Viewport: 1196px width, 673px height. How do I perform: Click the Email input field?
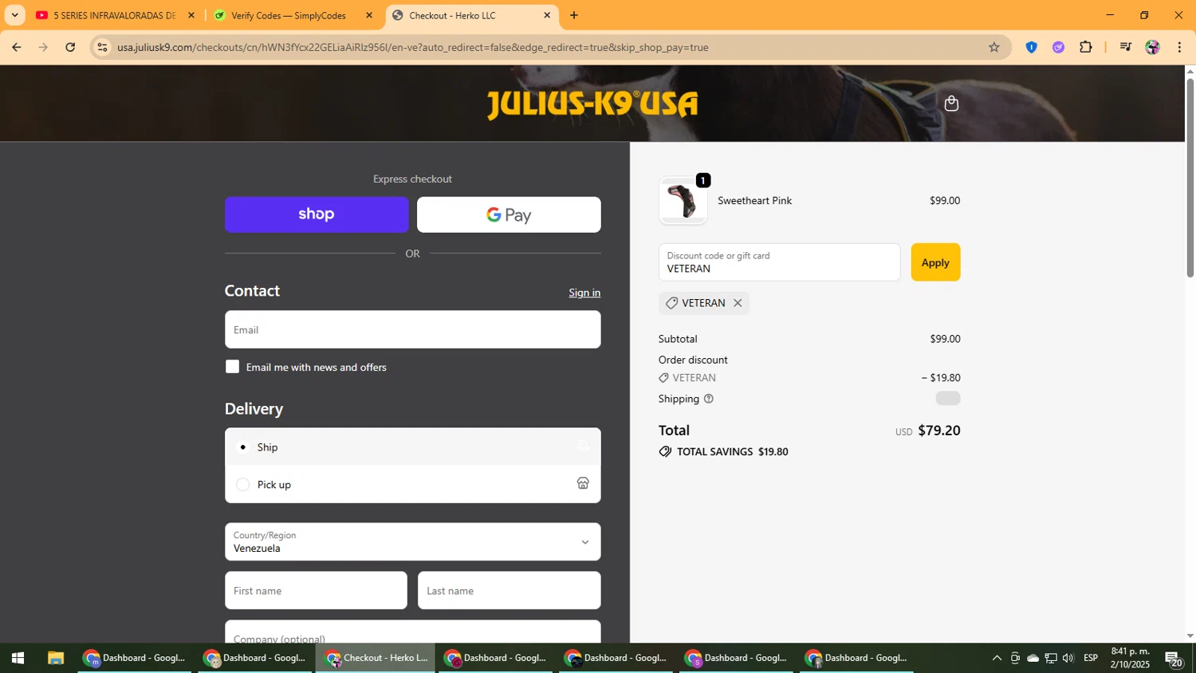click(x=412, y=329)
